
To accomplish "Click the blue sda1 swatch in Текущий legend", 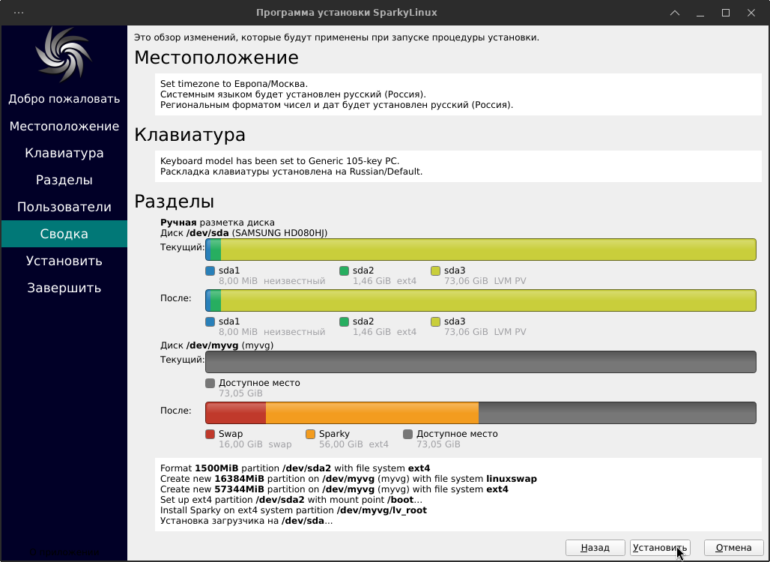I will pyautogui.click(x=210, y=271).
